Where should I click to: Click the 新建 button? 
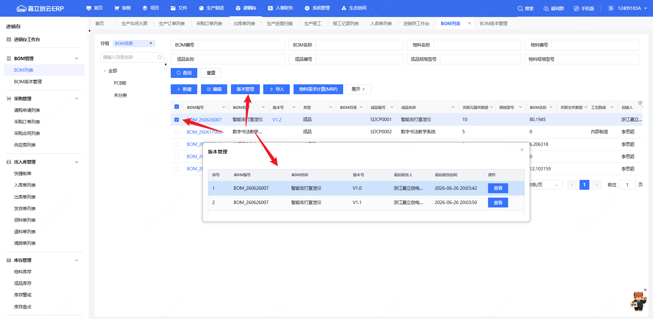[x=184, y=89]
